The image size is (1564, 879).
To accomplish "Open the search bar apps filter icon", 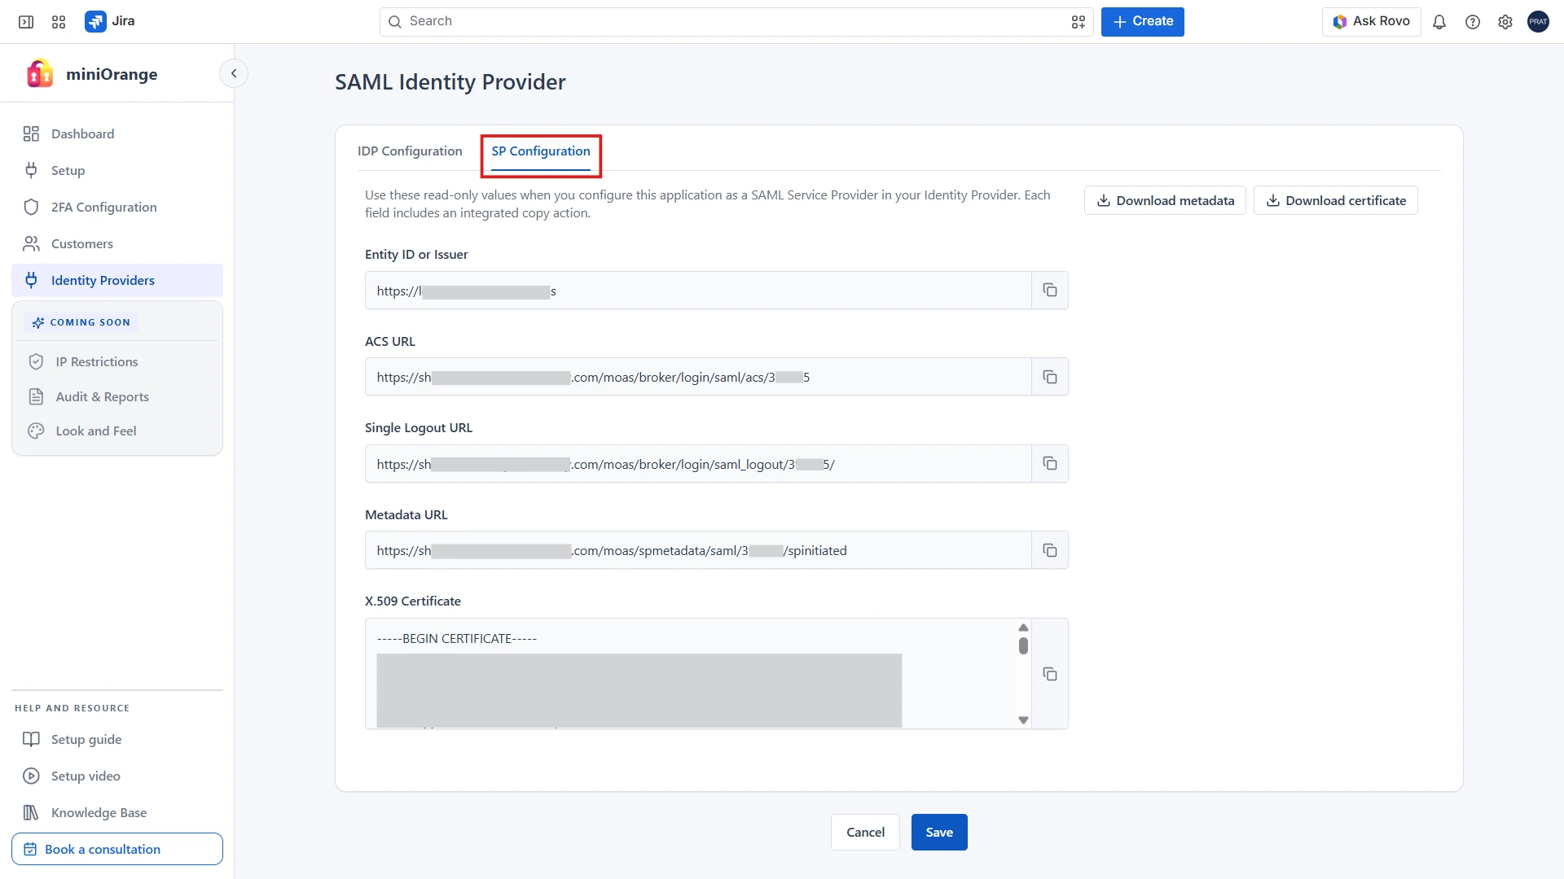I will pyautogui.click(x=1078, y=22).
